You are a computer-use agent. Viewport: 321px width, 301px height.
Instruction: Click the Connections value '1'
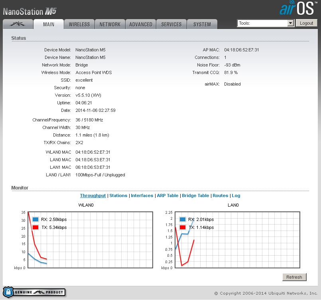pos(225,57)
